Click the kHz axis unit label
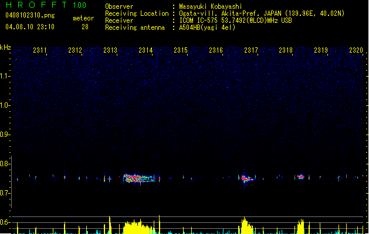369x234 pixels. tap(5, 47)
